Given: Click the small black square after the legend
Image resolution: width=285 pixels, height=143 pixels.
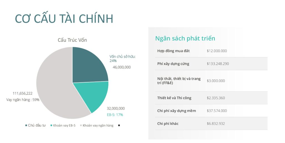Looking at the screenshot, I should (119, 125).
